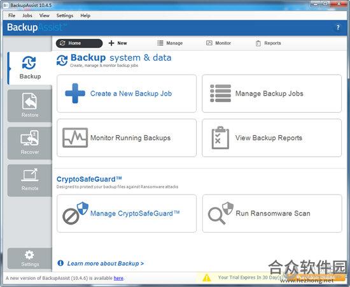Open the Jobs menu
Image resolution: width=350 pixels, height=287 pixels.
click(x=27, y=15)
